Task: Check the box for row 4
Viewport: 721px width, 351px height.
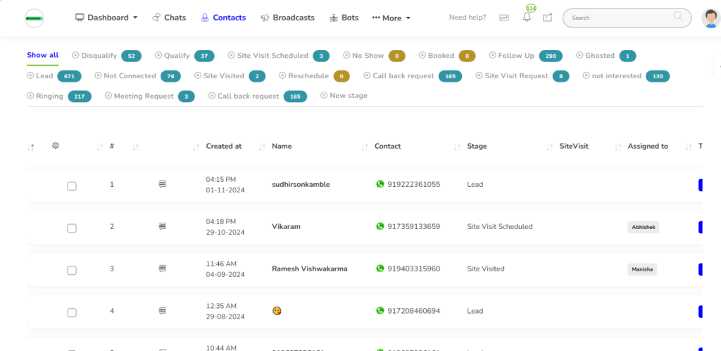Action: point(72,312)
